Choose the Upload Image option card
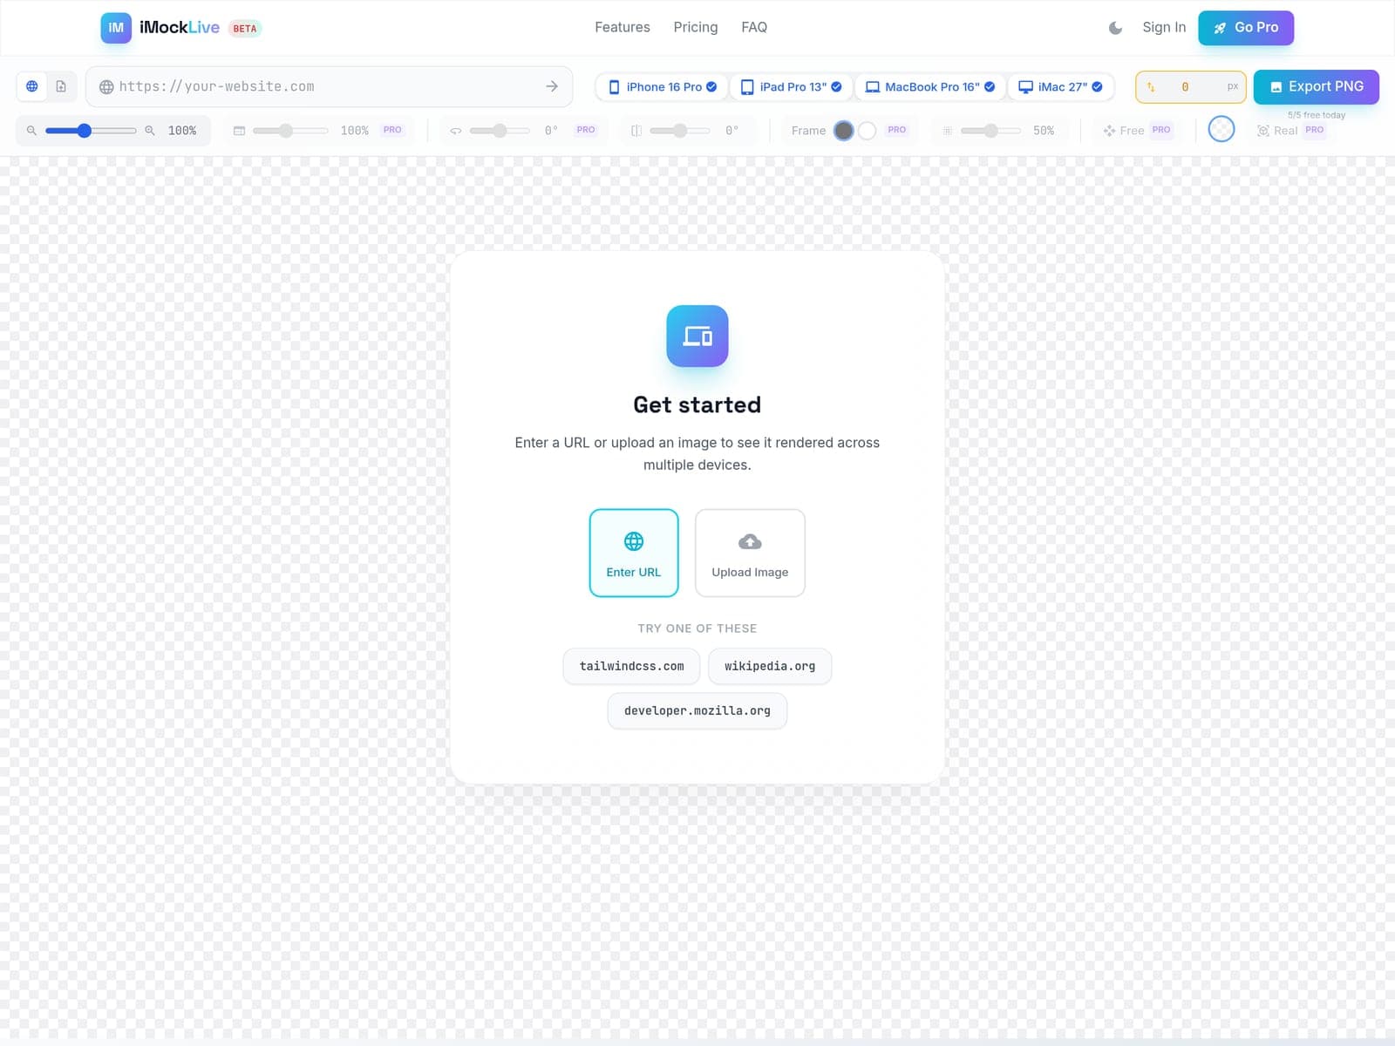 pos(750,553)
